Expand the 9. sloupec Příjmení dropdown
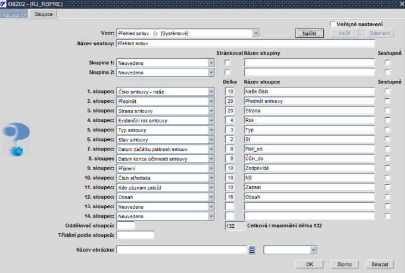Screen dimensions: 405x273 [211, 168]
